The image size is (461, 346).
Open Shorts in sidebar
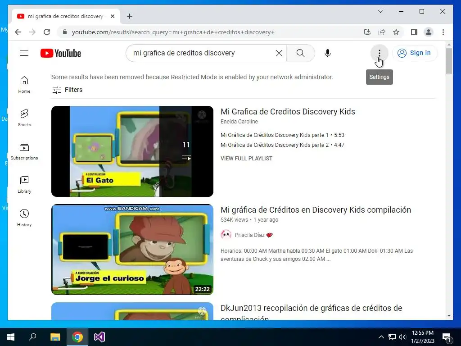click(24, 118)
